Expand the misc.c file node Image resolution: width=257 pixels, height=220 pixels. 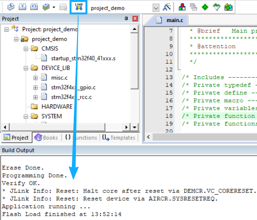(36, 78)
